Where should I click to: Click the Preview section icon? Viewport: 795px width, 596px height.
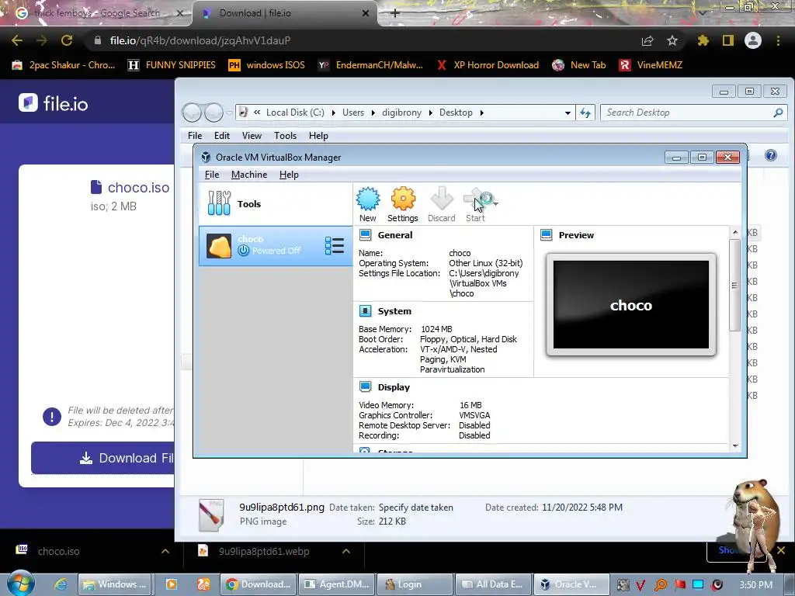pyautogui.click(x=546, y=234)
